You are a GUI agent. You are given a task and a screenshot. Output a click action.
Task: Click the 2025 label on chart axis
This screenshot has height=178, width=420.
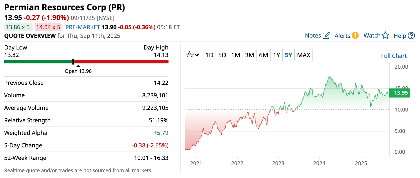(x=361, y=163)
